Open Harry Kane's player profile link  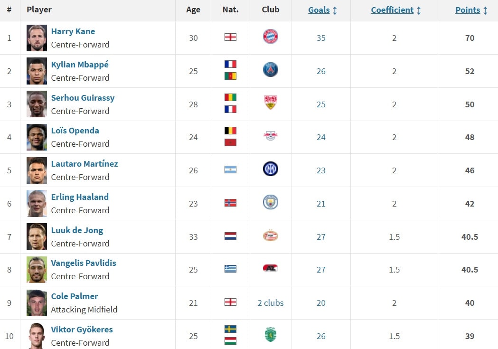pyautogui.click(x=73, y=31)
